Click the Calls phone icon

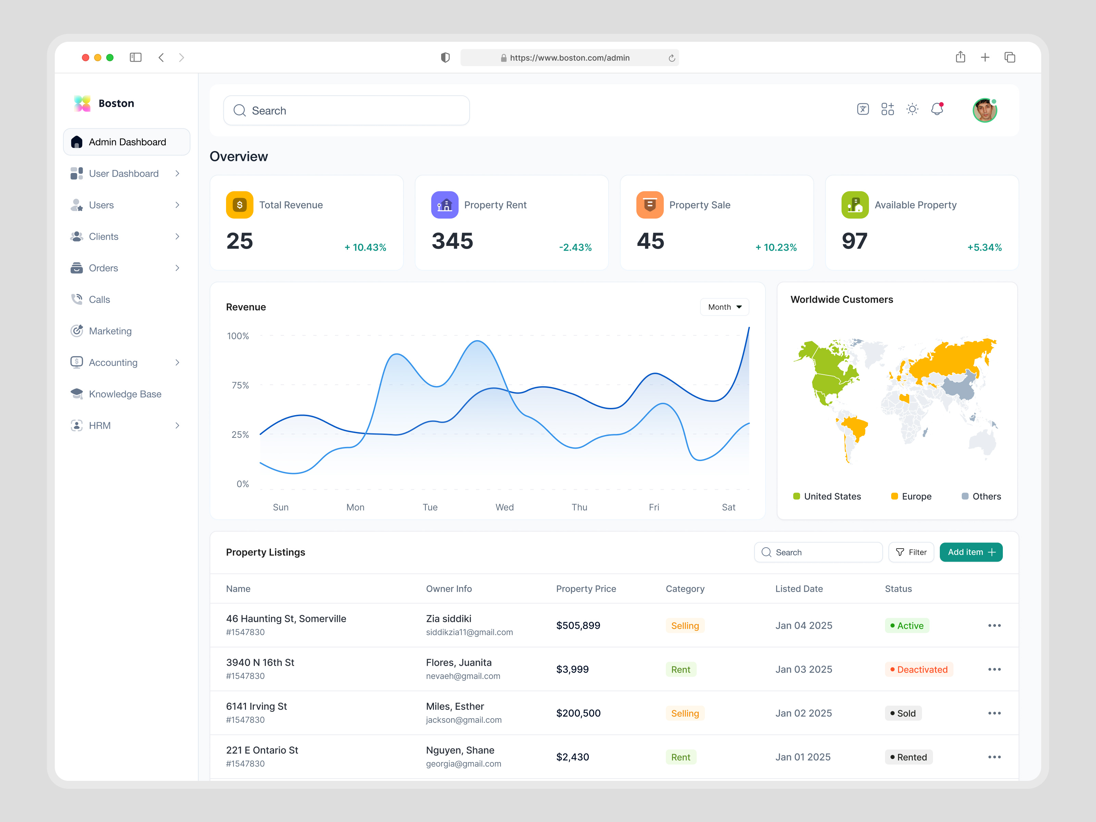tap(77, 299)
